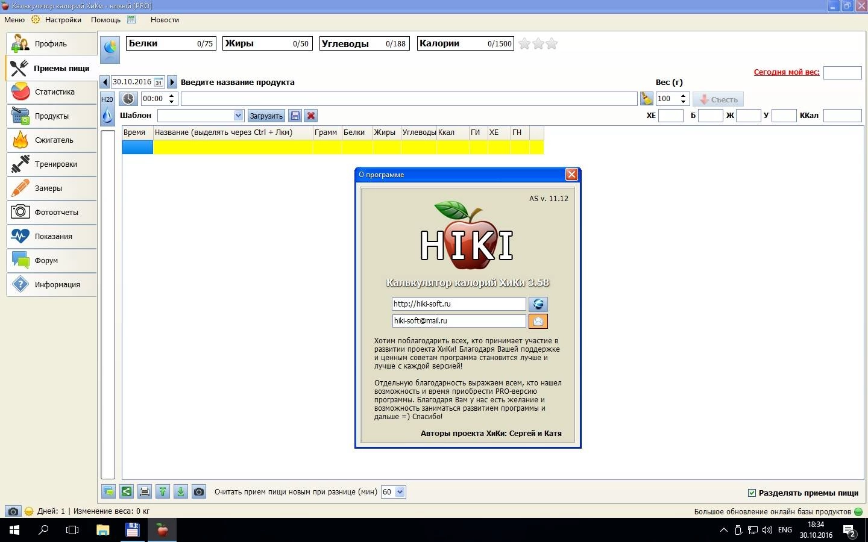Send email with envelope icon button
868x542 pixels.
click(x=538, y=321)
